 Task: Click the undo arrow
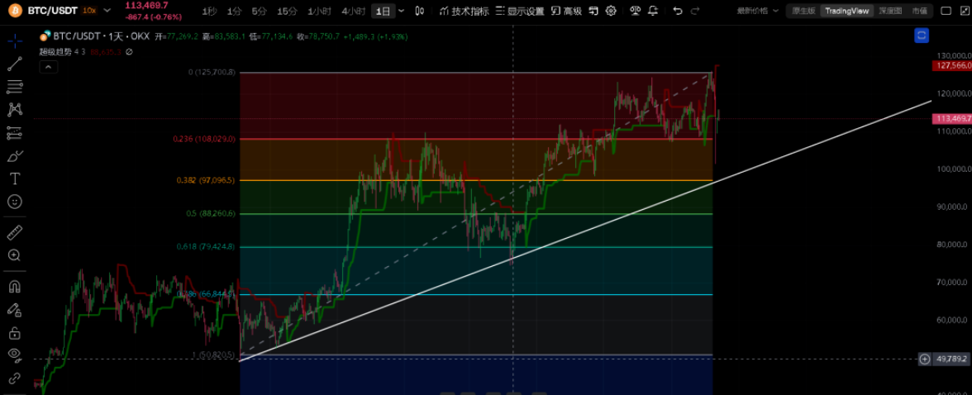pyautogui.click(x=678, y=11)
